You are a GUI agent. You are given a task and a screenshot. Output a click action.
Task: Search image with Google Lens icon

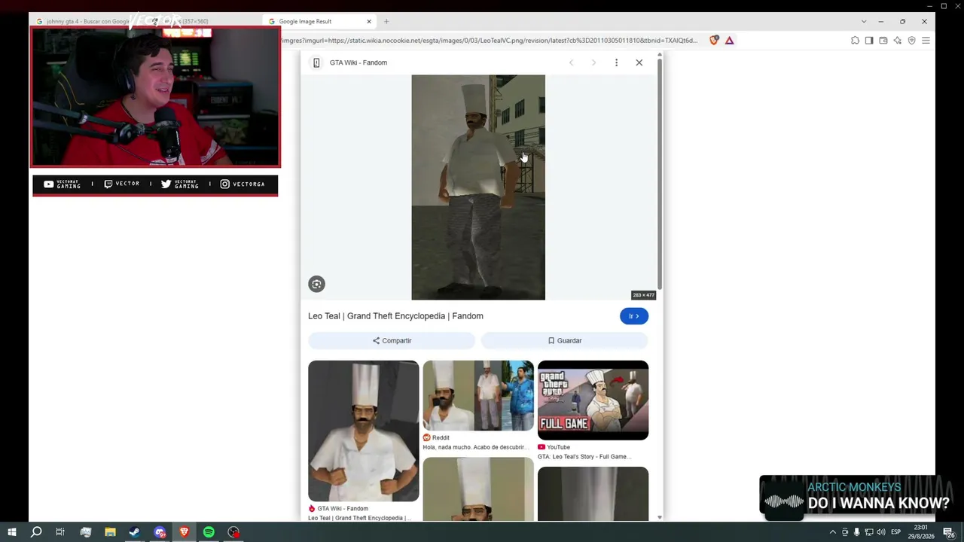tap(316, 284)
